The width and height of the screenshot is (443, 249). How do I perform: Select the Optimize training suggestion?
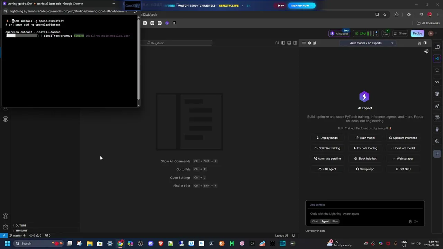pyautogui.click(x=327, y=148)
